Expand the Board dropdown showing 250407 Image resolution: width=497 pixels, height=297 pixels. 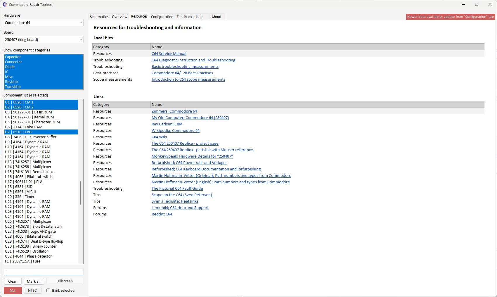click(44, 40)
